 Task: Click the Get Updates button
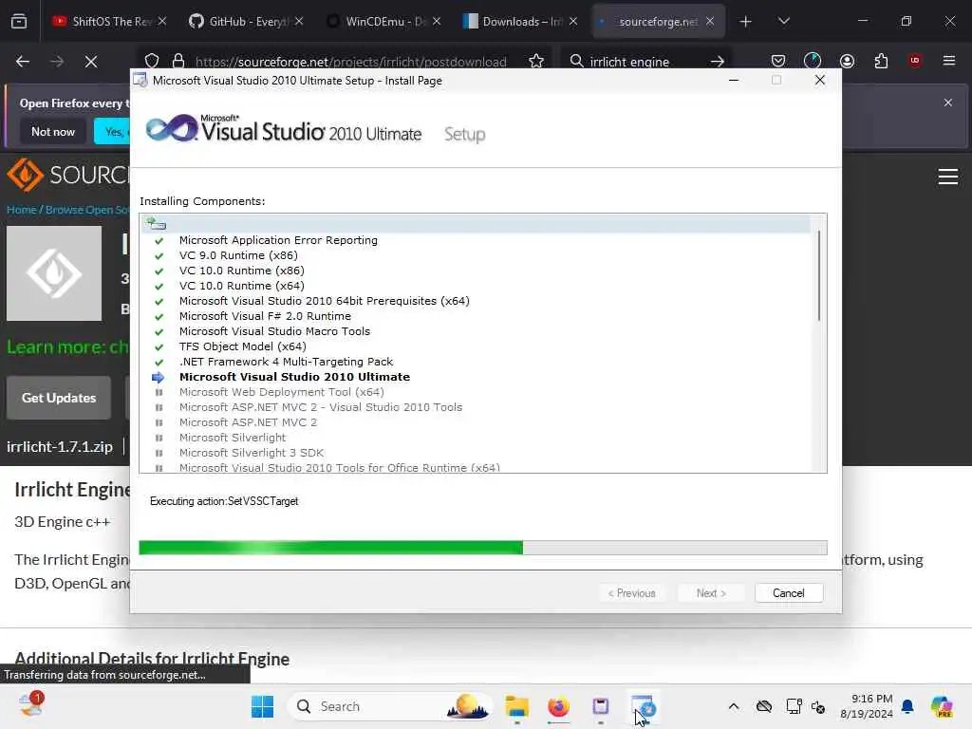[x=59, y=398]
